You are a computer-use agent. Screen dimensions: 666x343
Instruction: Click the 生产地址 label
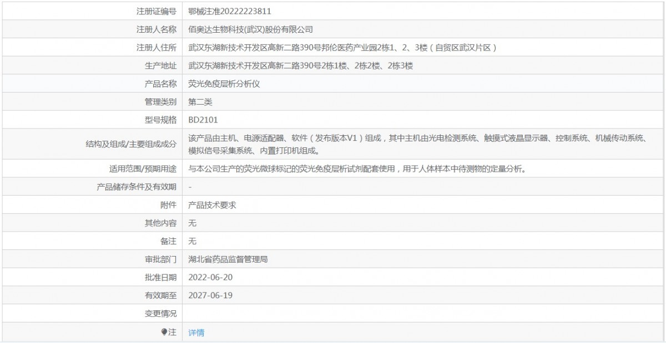tap(160, 66)
